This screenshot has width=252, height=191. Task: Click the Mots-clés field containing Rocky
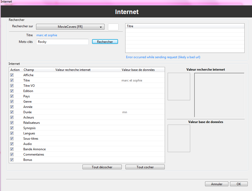[62, 42]
